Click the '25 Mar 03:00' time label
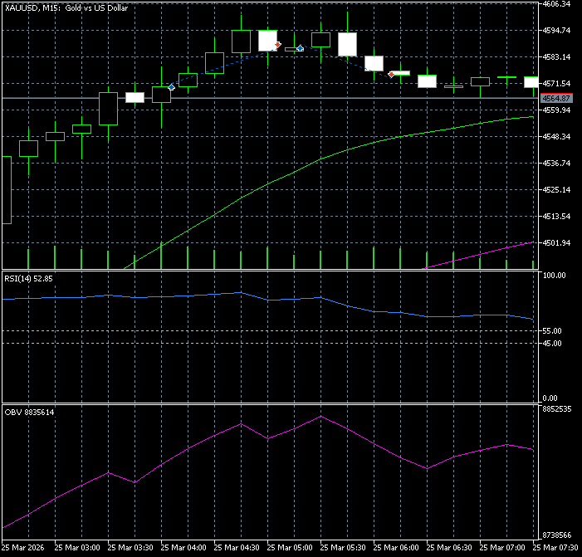Image resolution: width=582 pixels, height=557 pixels. click(77, 548)
